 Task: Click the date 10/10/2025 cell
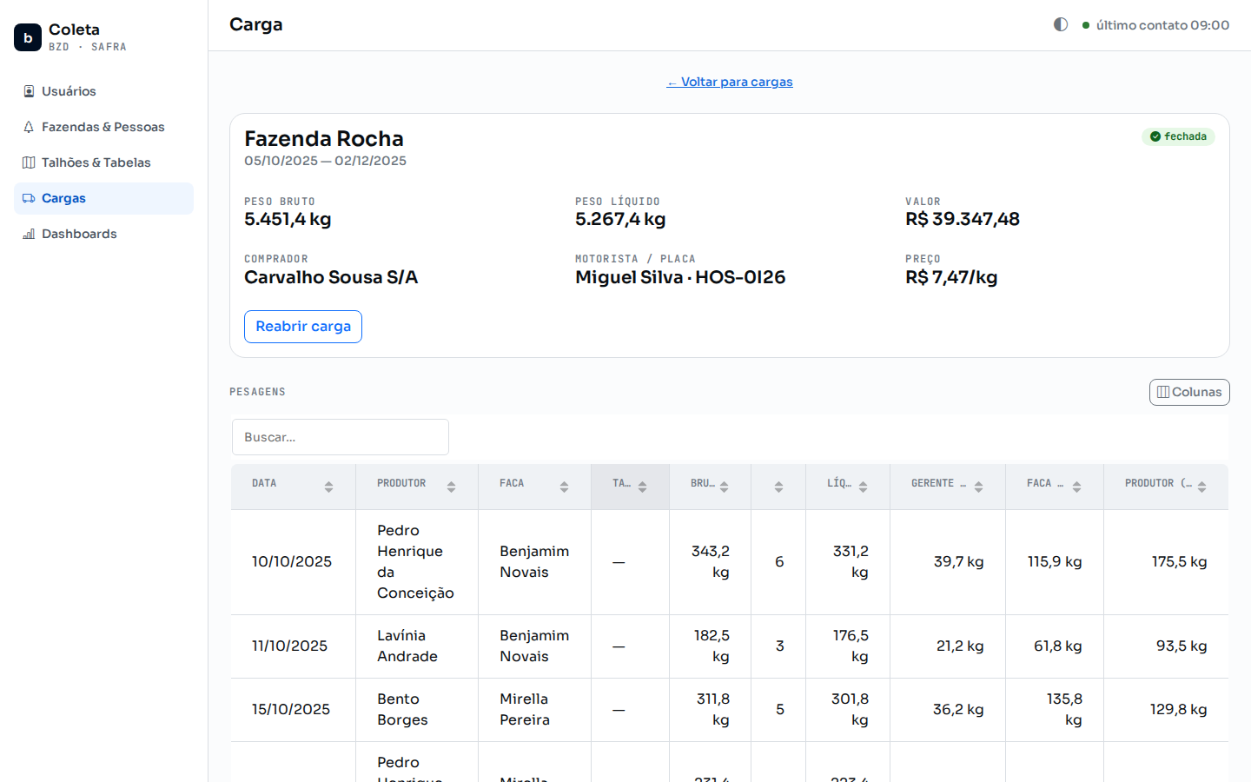pyautogui.click(x=292, y=562)
